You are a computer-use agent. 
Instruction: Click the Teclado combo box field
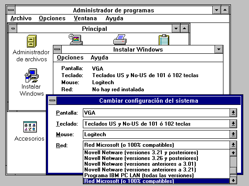pyautogui.click(x=156, y=124)
